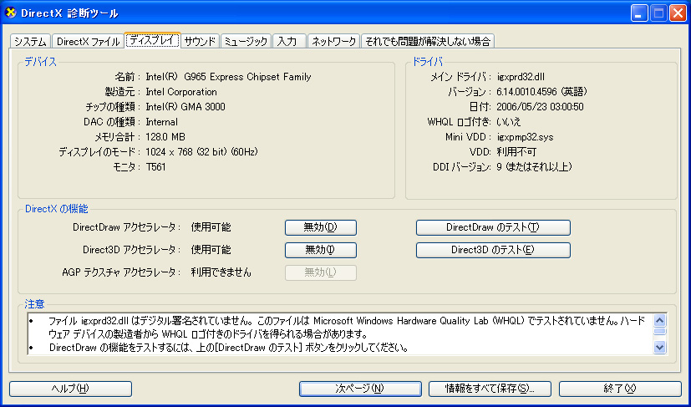Screen dimensions: 691x407
Task: Click DDI version value 9 (またはそれ以上)
Action: click(x=534, y=166)
